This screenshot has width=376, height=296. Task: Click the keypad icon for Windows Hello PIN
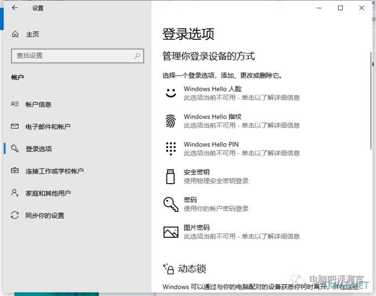pyautogui.click(x=171, y=149)
